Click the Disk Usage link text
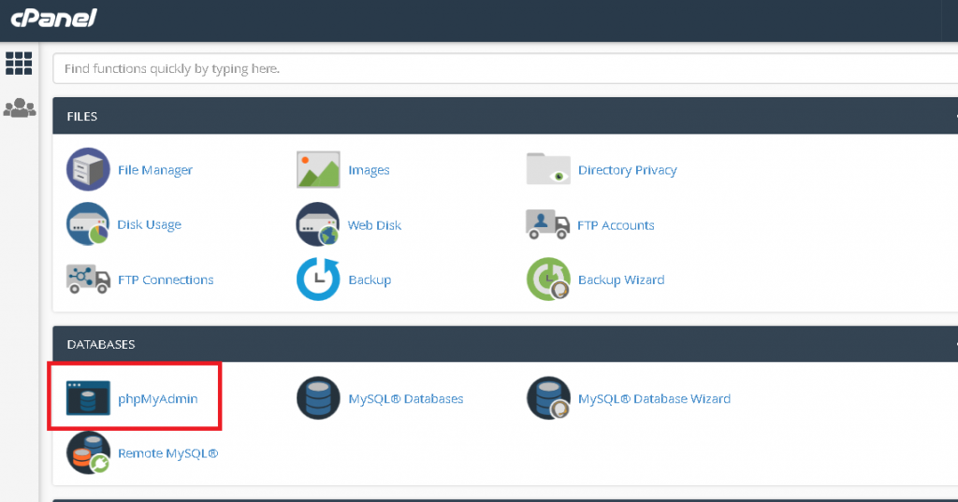Image resolution: width=958 pixels, height=502 pixels. [149, 224]
